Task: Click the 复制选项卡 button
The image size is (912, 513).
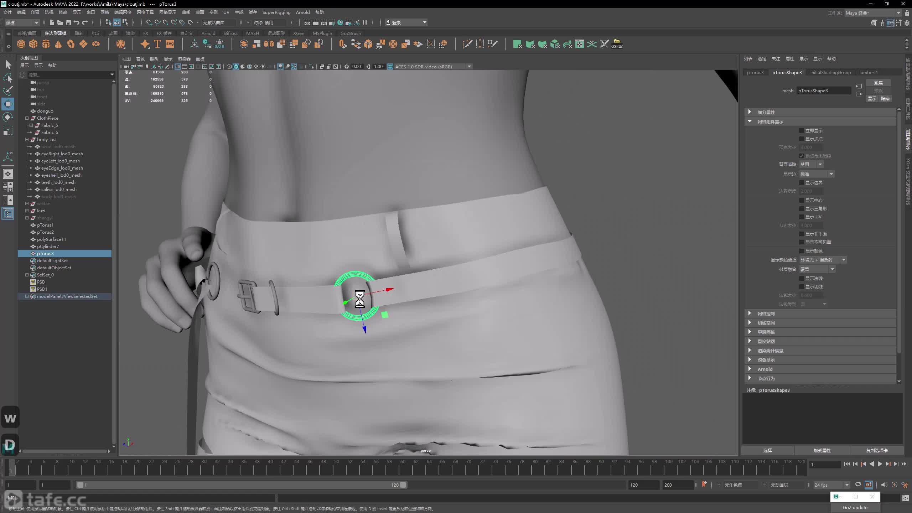Action: 877,450
